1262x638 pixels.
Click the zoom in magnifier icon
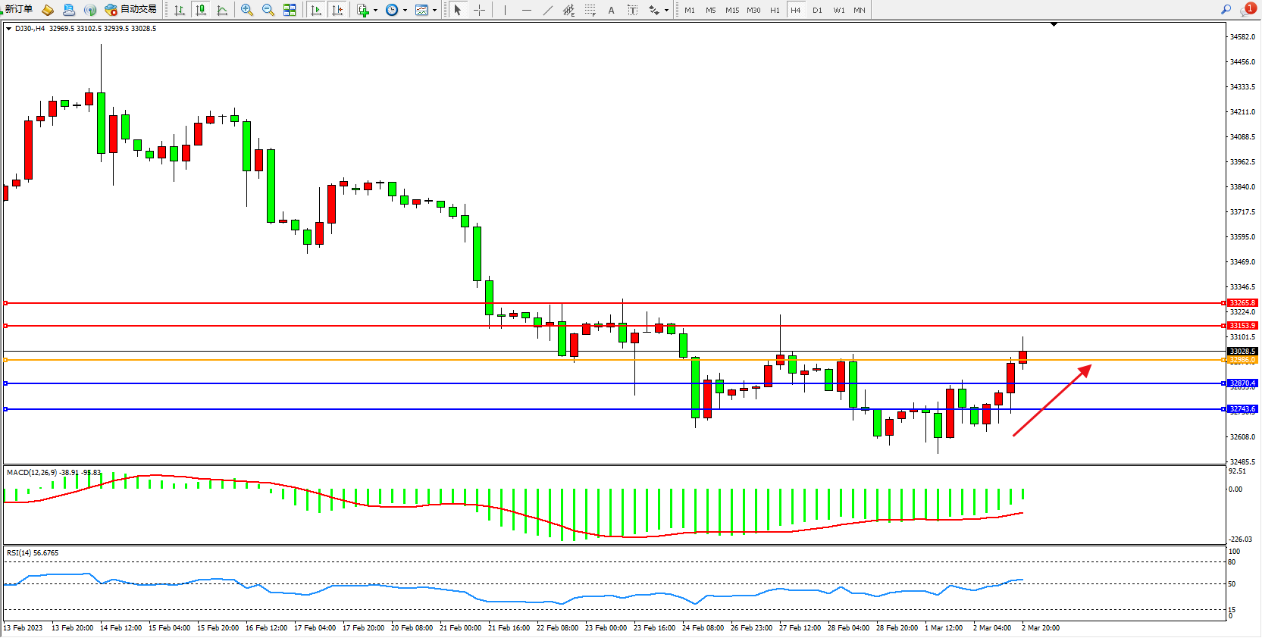pyautogui.click(x=246, y=10)
